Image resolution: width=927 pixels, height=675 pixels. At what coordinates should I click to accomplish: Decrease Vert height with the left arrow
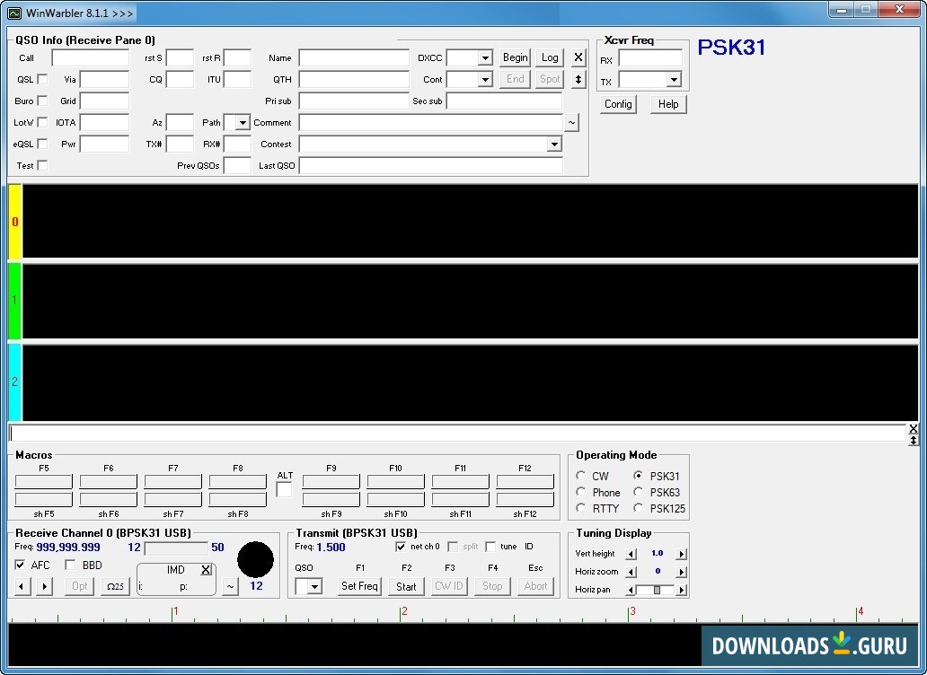pyautogui.click(x=631, y=554)
